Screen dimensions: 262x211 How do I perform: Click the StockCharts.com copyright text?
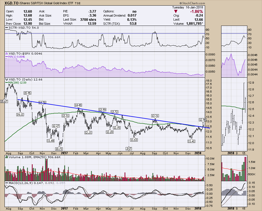[192, 3]
